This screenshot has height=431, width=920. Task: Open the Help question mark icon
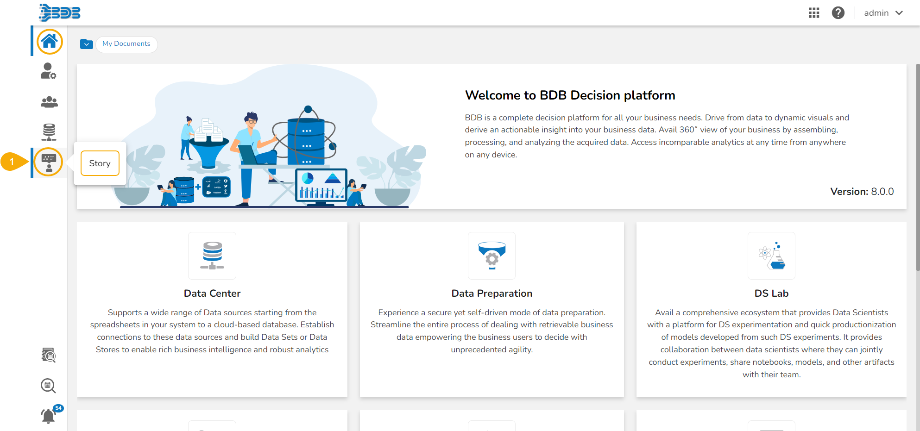(x=838, y=13)
